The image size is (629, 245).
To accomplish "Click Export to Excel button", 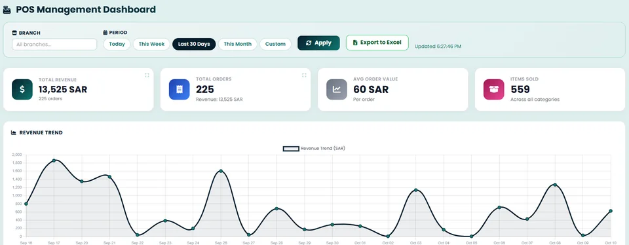I will pos(377,43).
